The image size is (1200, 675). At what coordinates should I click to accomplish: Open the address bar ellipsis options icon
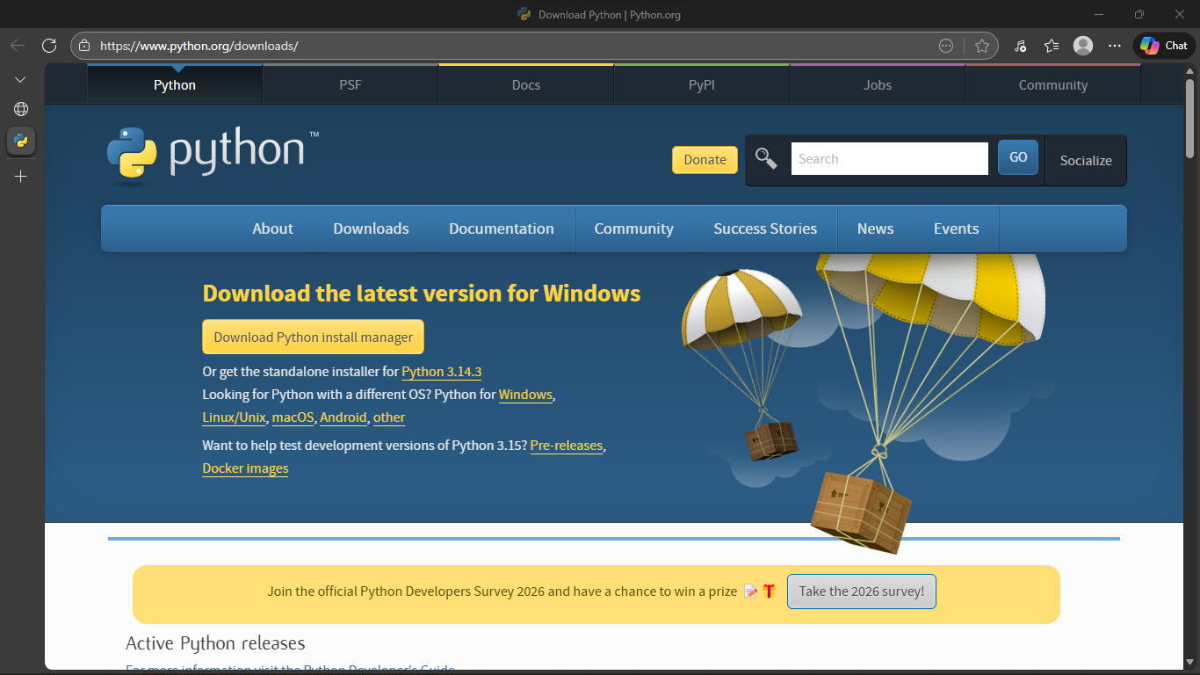pos(946,46)
